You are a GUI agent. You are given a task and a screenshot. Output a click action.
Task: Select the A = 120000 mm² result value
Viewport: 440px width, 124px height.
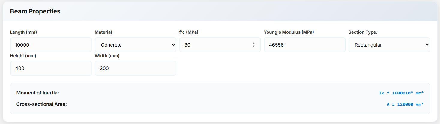(x=405, y=104)
